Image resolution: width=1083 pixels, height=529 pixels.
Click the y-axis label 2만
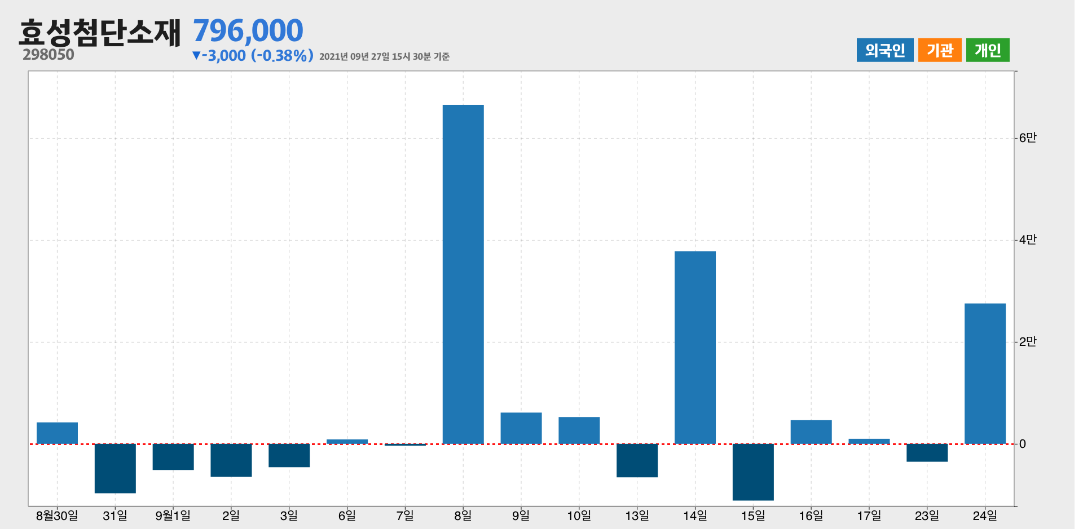click(1028, 342)
